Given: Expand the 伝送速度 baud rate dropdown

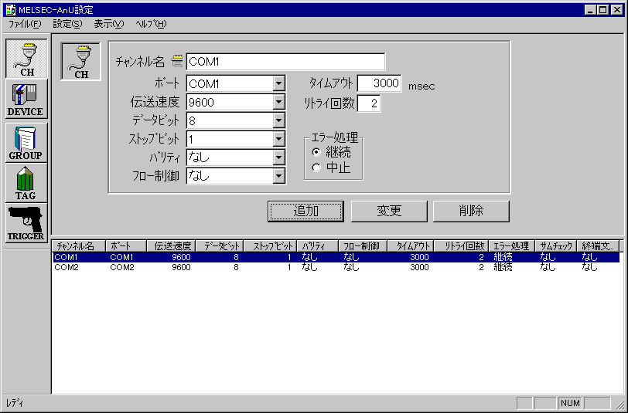Looking at the screenshot, I should 278,102.
